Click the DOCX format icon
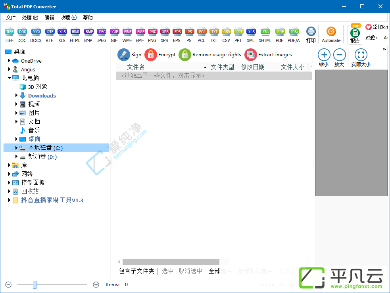Viewport: 390px width, 293px height. click(x=36, y=35)
